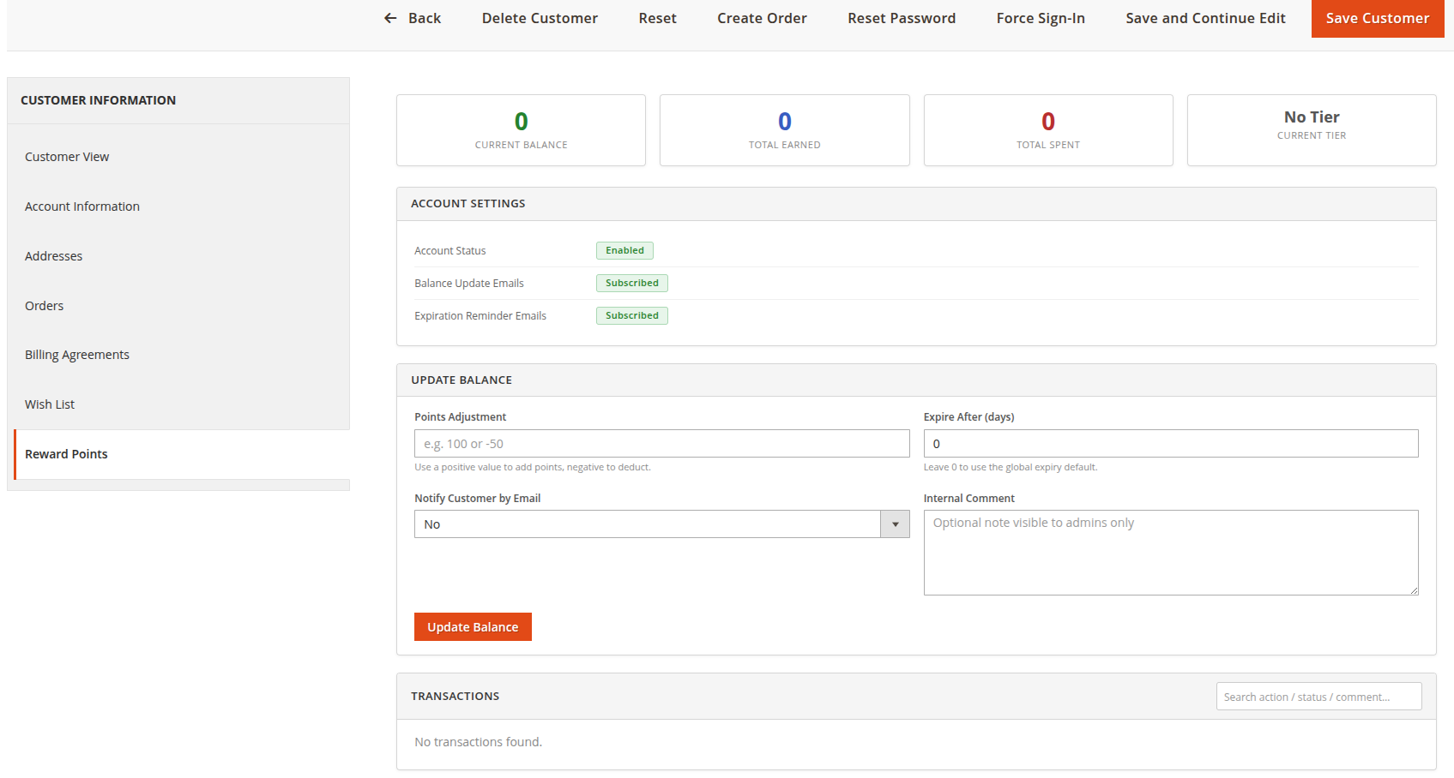Click the 'No transactions found.' text

click(478, 742)
